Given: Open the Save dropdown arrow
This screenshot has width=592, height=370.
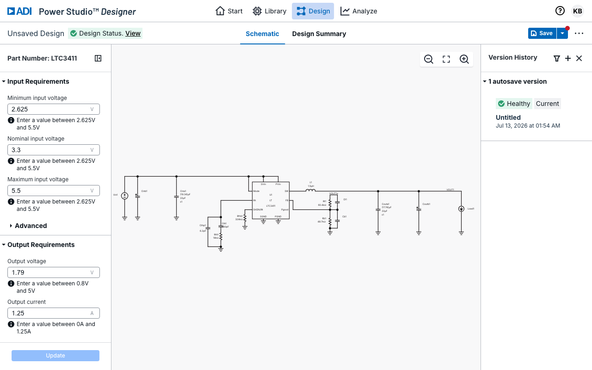Looking at the screenshot, I should coord(562,33).
